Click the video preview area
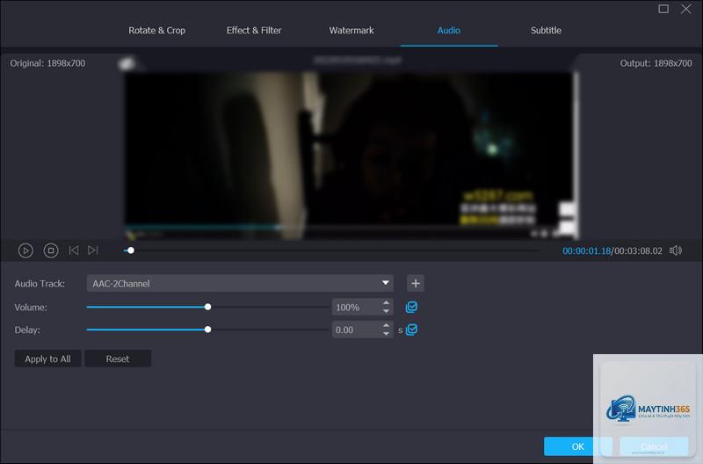703x464 pixels. coord(351,156)
